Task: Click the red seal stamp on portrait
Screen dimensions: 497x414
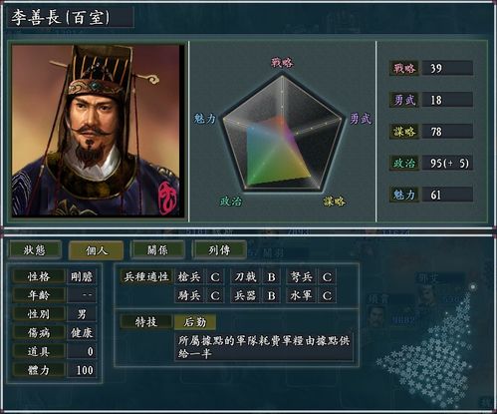Action: pos(168,199)
